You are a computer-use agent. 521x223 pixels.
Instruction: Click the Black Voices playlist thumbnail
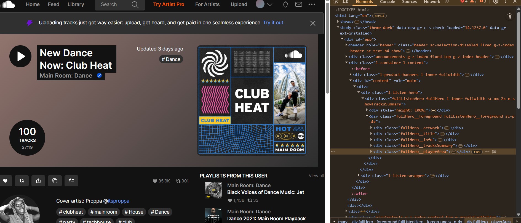click(213, 190)
